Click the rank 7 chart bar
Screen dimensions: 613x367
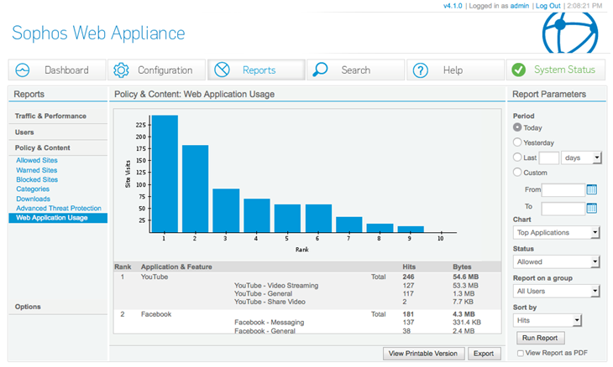click(x=349, y=225)
